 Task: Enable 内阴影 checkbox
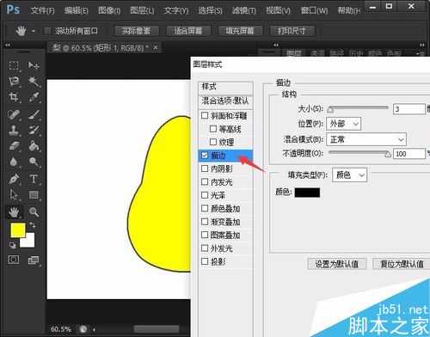pyautogui.click(x=205, y=168)
